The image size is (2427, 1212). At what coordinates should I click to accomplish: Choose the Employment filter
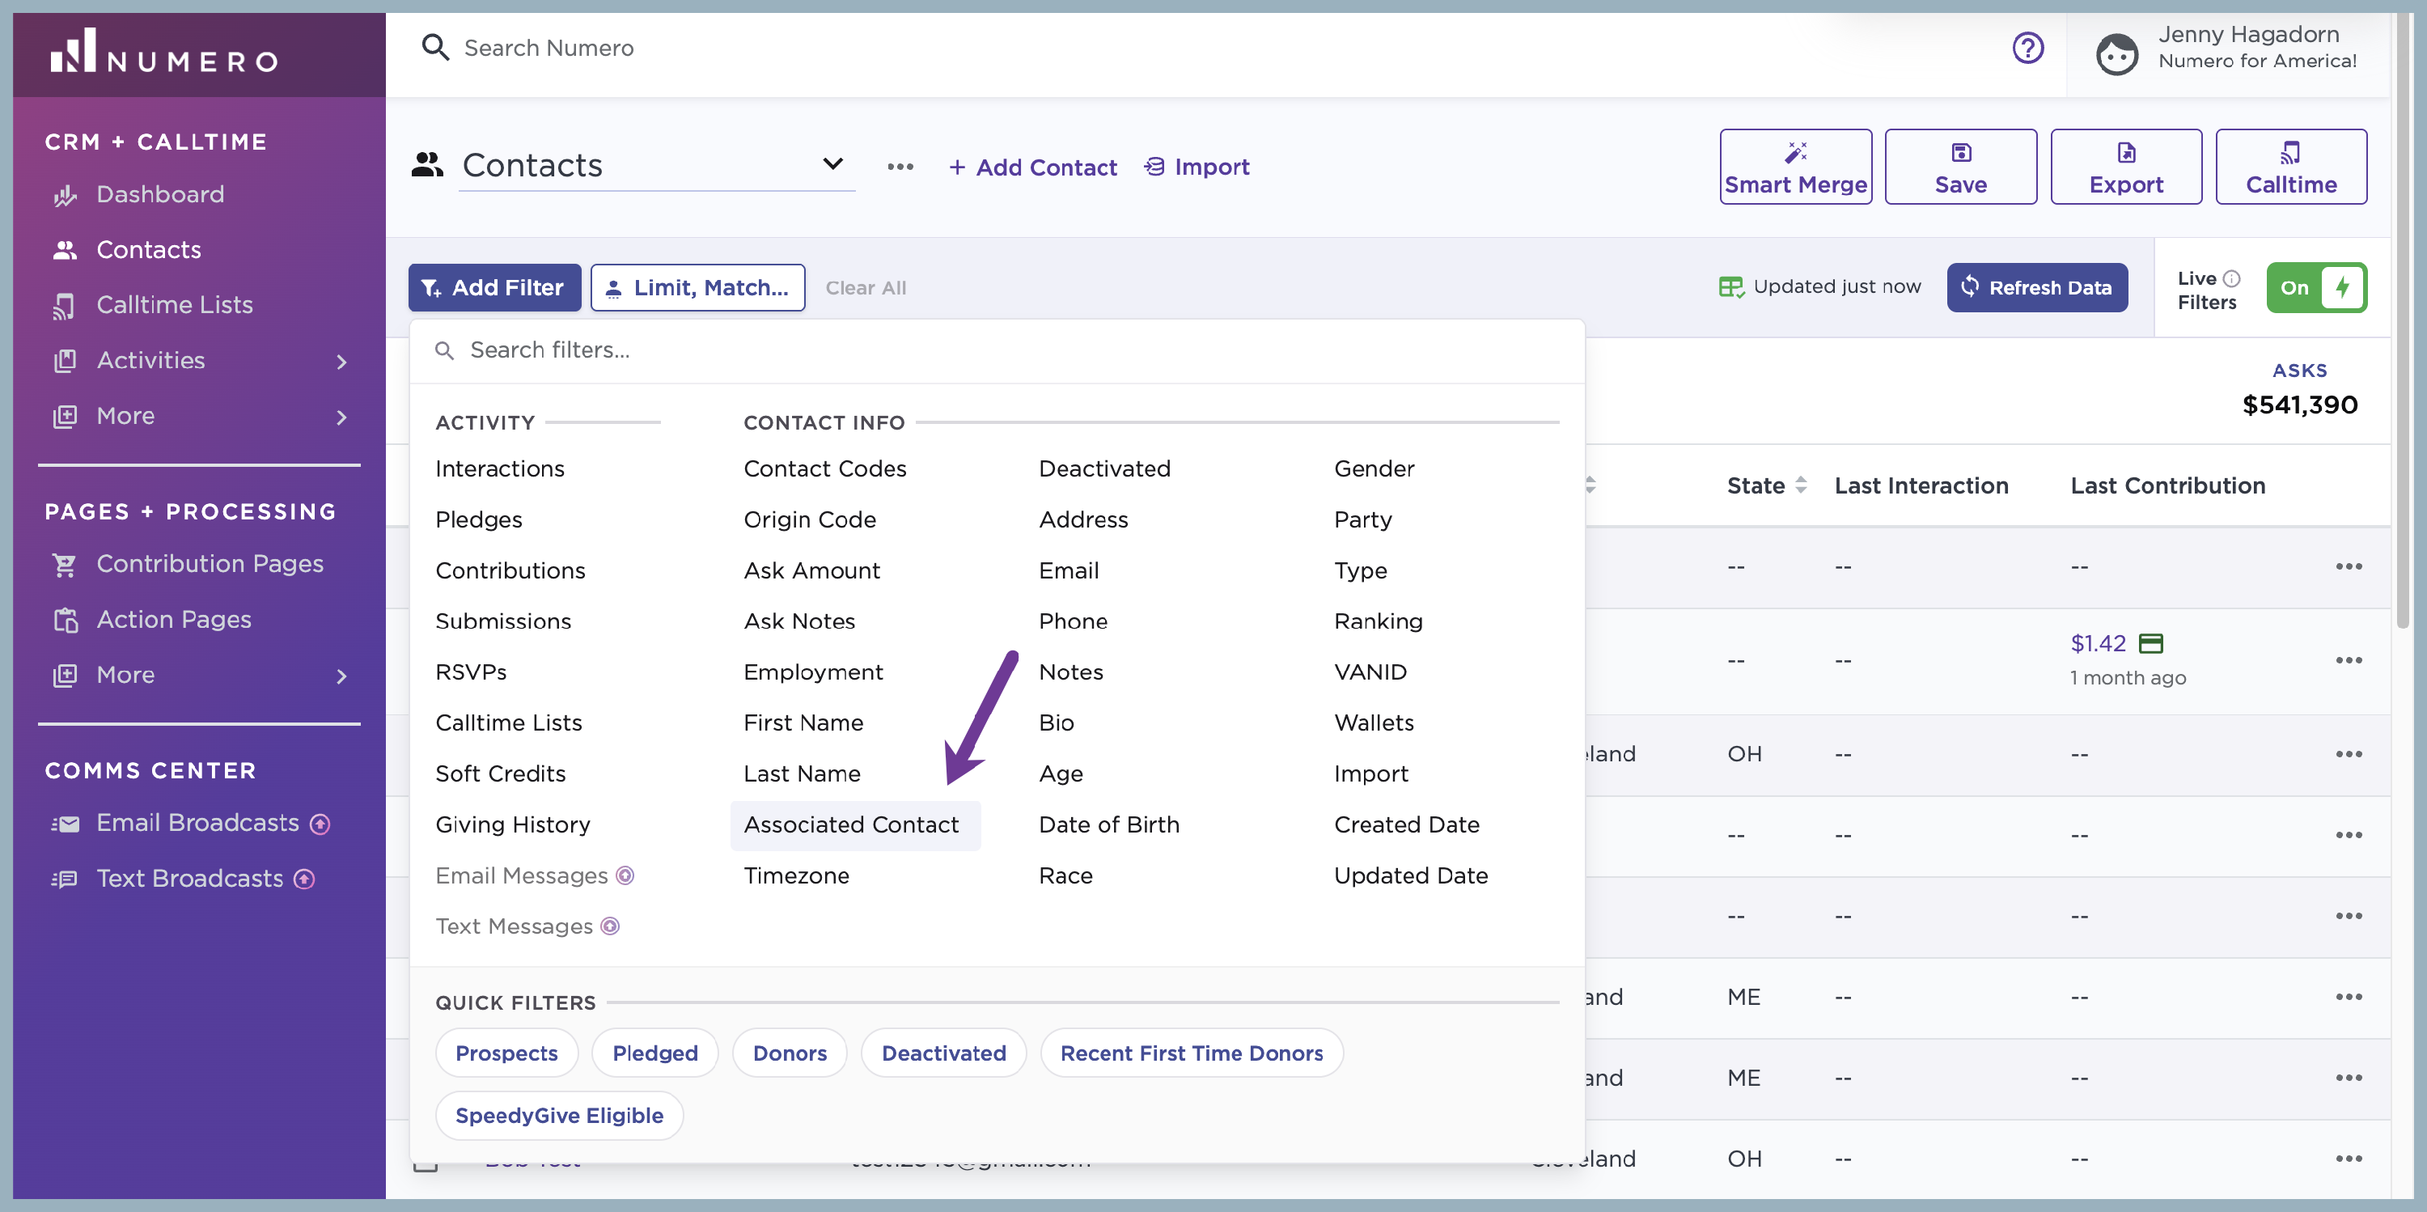(813, 672)
